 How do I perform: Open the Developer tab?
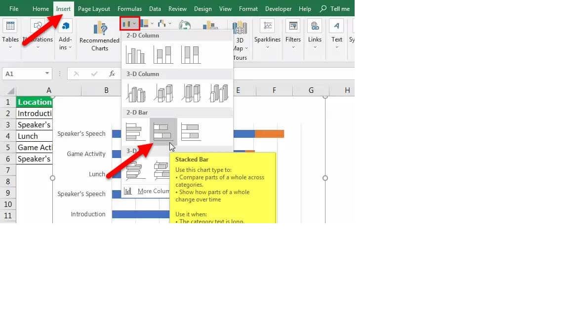(x=279, y=9)
